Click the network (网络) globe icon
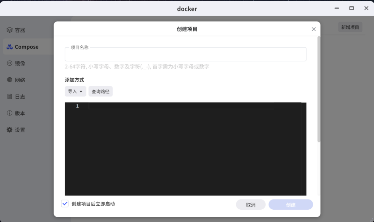 click(10, 80)
